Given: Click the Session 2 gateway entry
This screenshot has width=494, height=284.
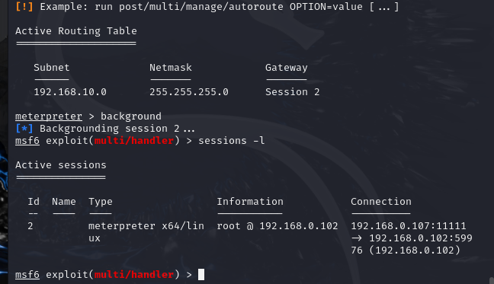Looking at the screenshot, I should [x=293, y=92].
